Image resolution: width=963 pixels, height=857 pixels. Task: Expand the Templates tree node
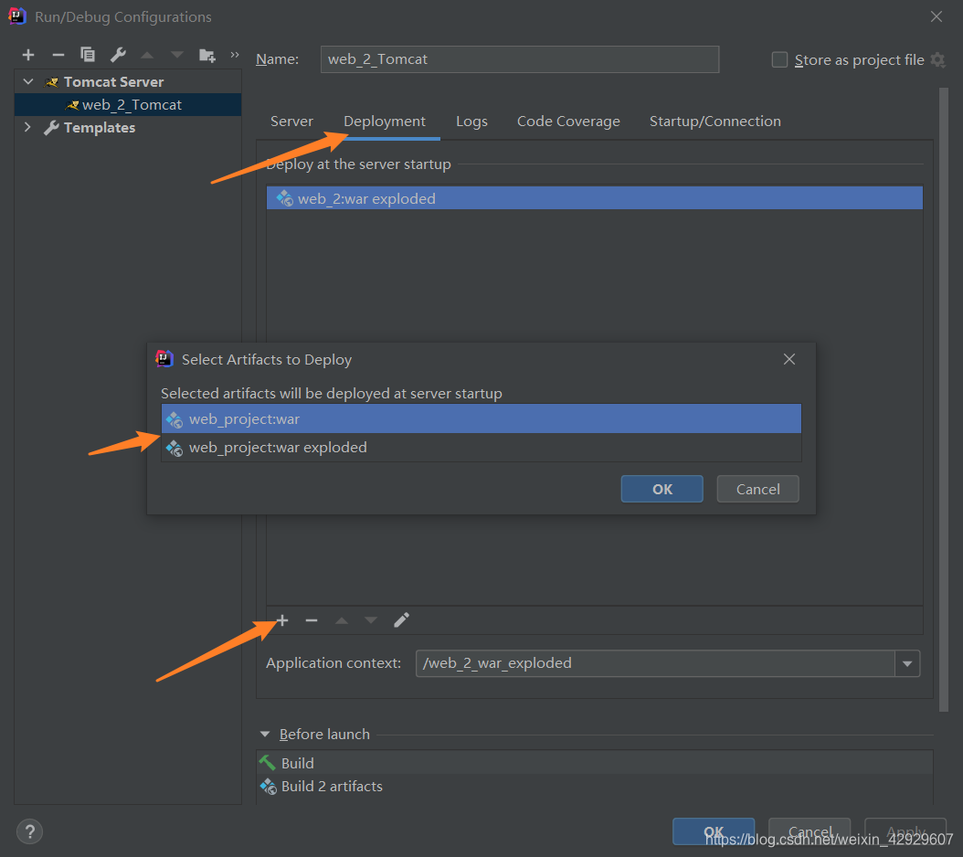[x=27, y=127]
